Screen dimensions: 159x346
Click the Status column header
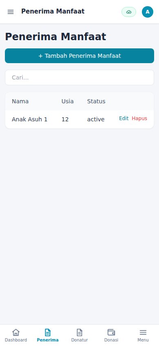tap(96, 101)
